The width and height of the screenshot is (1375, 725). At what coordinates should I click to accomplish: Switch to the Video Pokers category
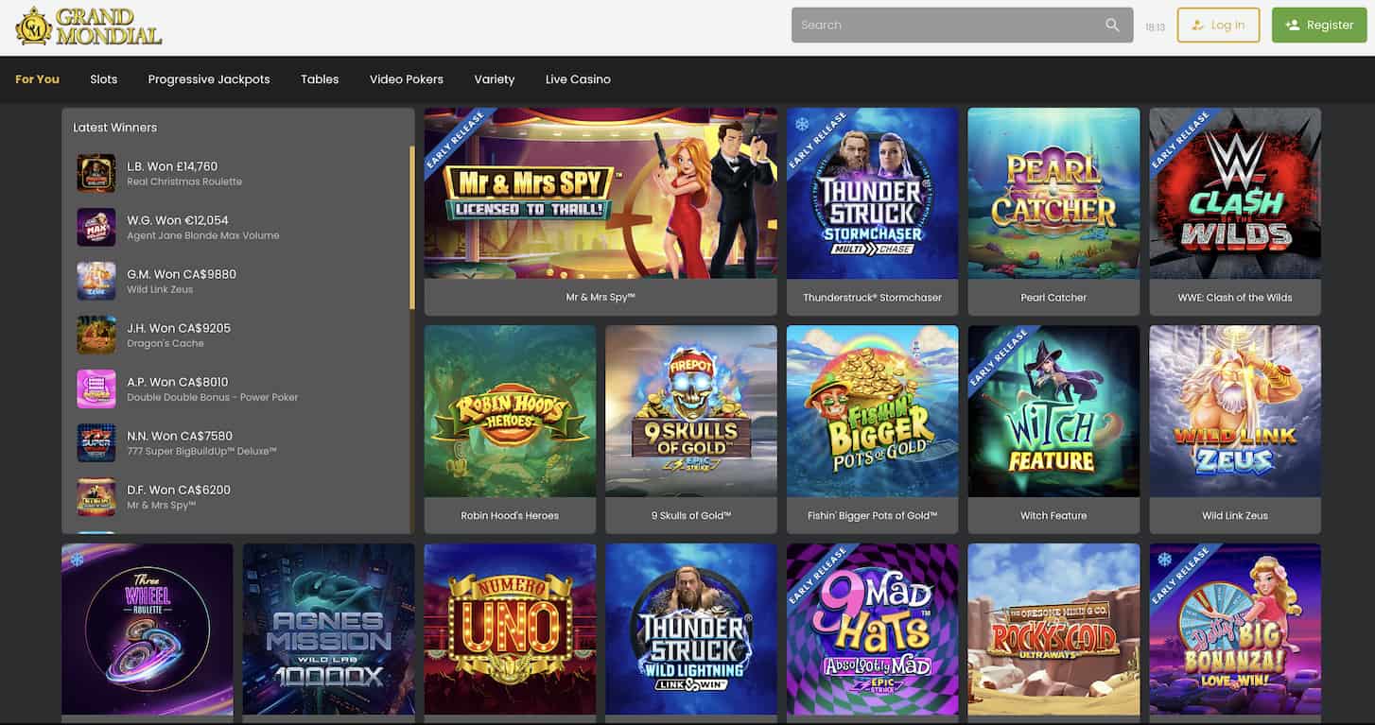click(x=407, y=79)
